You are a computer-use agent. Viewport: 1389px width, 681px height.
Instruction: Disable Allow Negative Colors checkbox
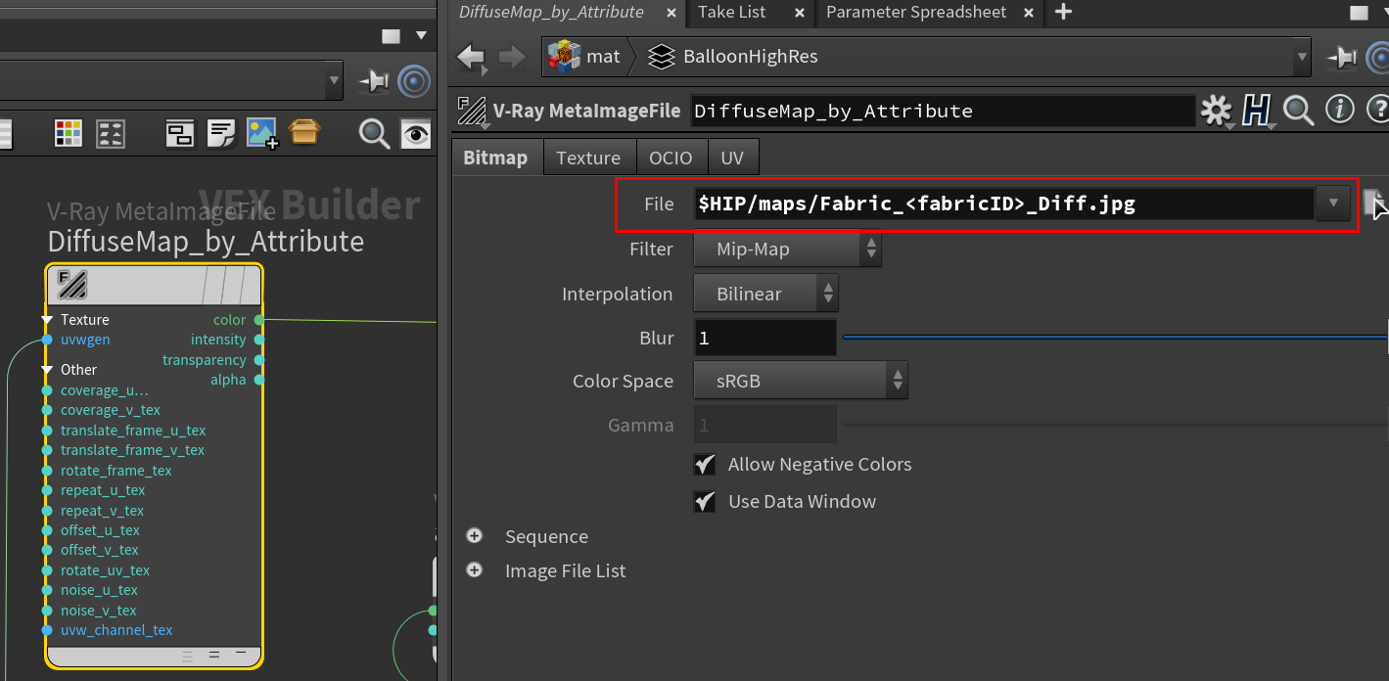pos(704,464)
